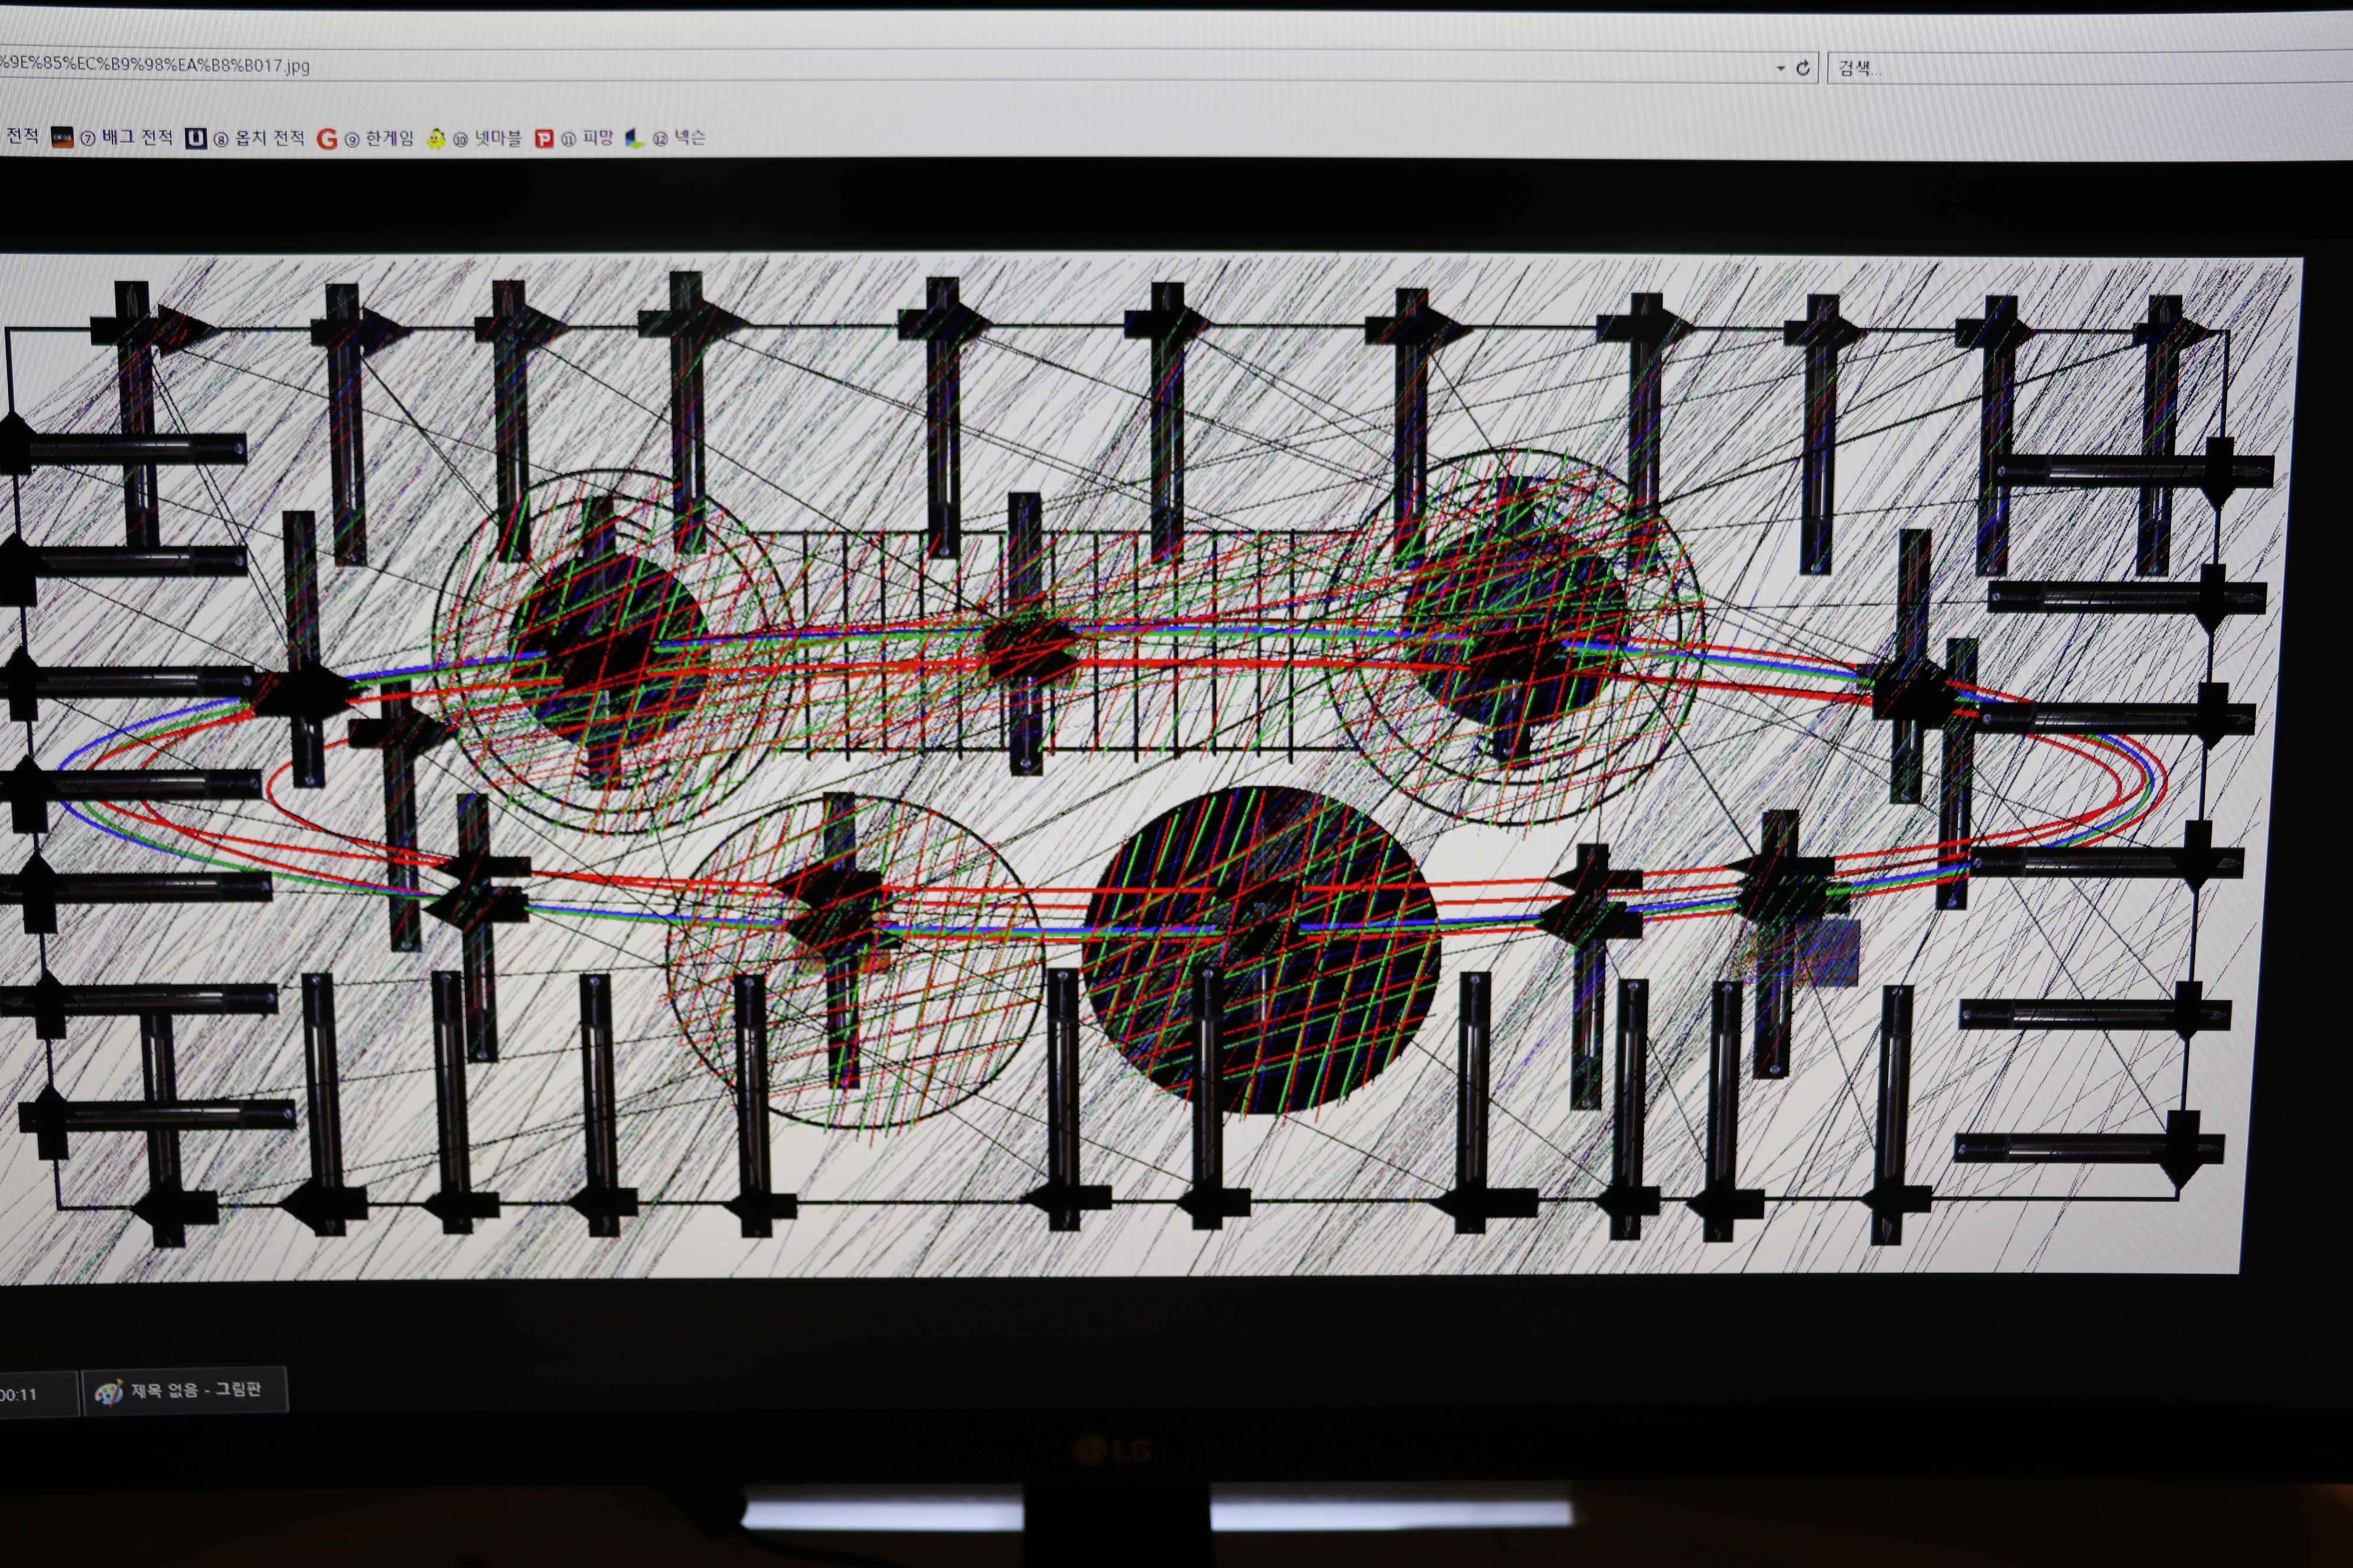Click the Paint palette icon in taskbar
2353x1568 pixels.
108,1392
